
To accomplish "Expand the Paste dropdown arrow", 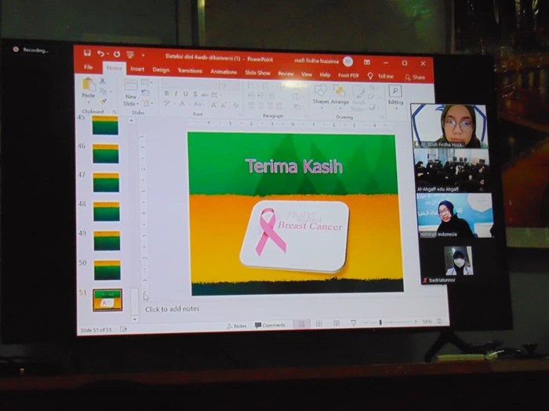I will click(x=89, y=100).
